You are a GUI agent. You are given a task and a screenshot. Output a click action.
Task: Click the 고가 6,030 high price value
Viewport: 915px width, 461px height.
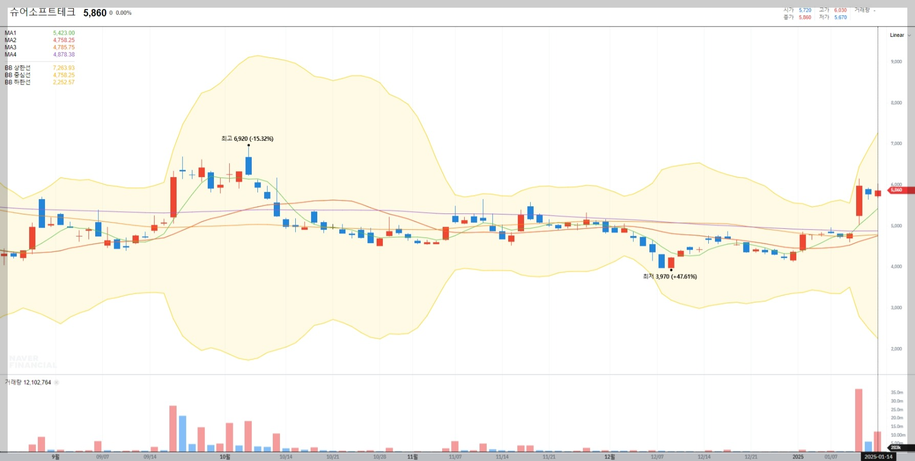840,10
